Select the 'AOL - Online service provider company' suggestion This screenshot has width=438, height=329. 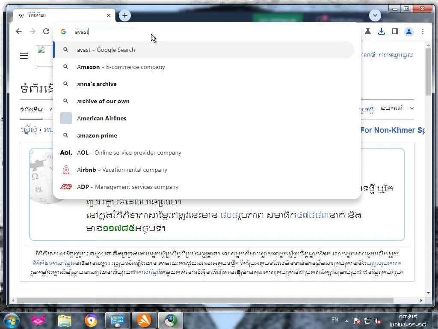[204, 153]
